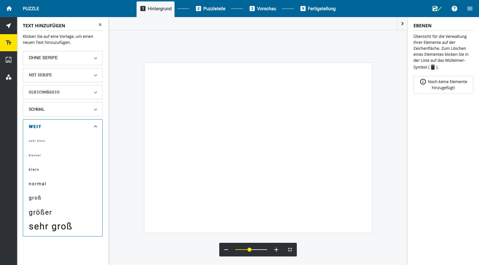Go to the Puzzleteile step tab
Image resolution: width=479 pixels, height=265 pixels.
point(211,9)
